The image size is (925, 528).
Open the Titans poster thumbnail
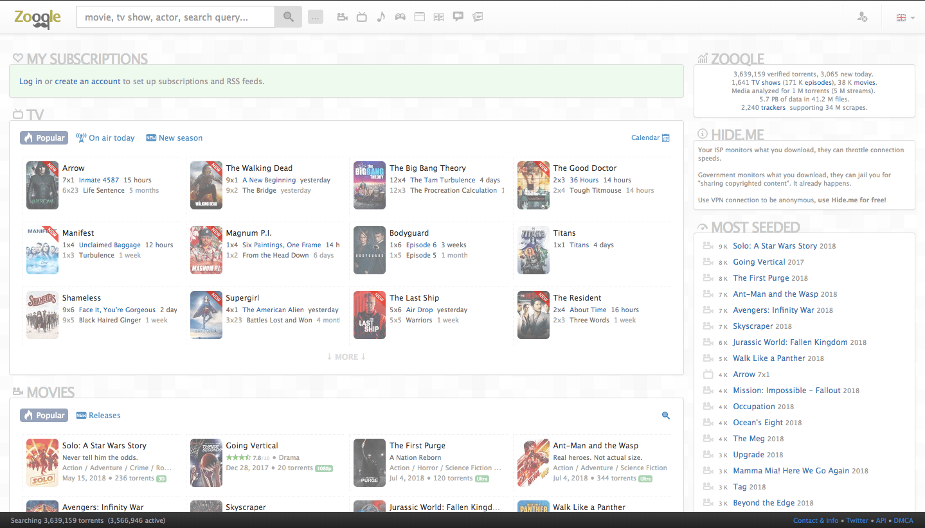coord(534,250)
